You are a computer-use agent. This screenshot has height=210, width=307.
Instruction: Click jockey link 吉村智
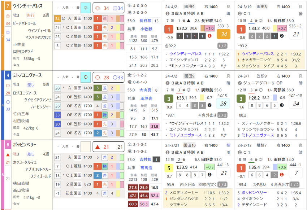coord(145,159)
